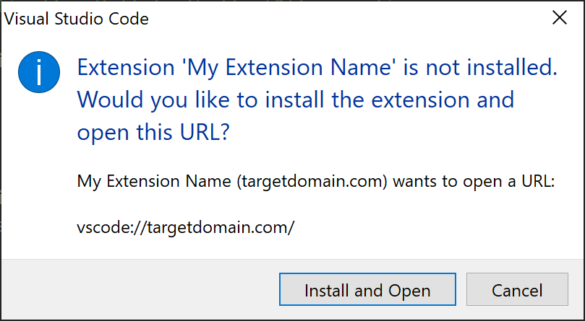Click the word 'Extension' starting the heading

(126, 68)
